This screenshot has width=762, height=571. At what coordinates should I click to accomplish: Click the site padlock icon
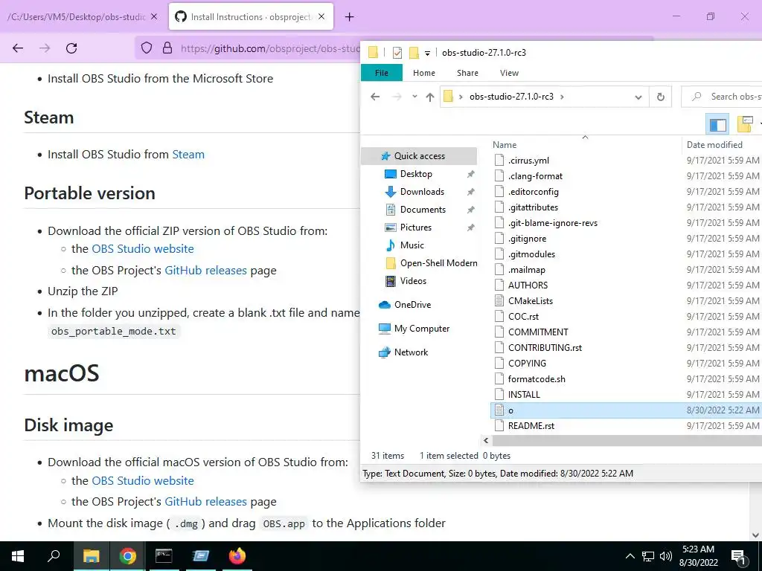(167, 48)
